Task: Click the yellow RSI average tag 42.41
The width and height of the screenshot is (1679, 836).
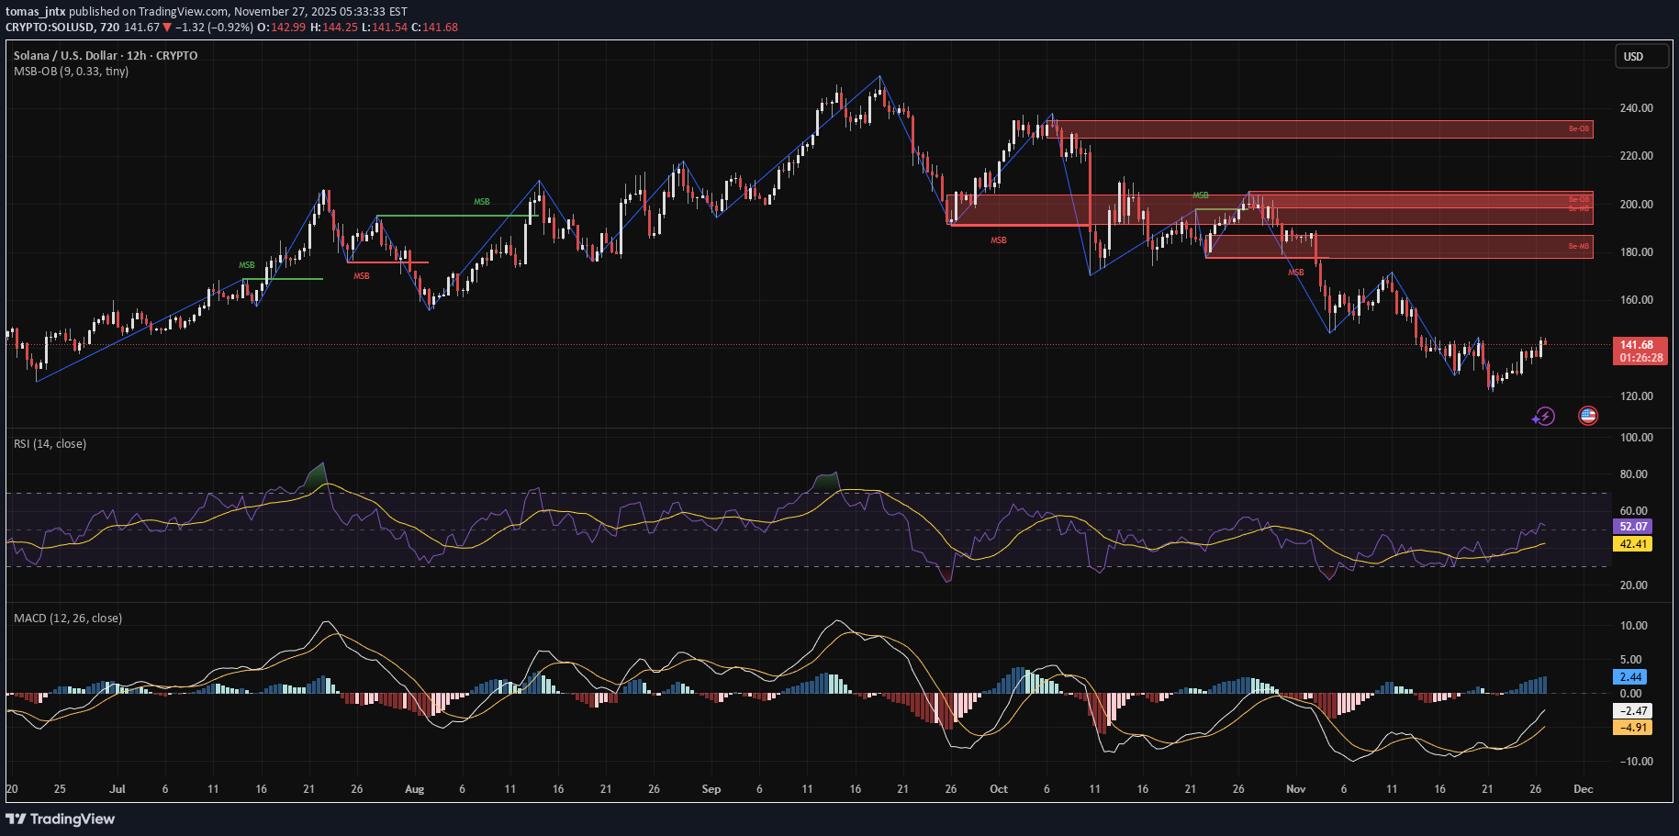Action: (x=1632, y=544)
